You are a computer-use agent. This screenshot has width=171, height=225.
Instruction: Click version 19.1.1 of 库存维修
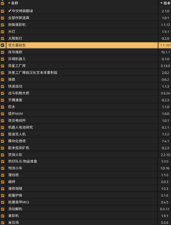click(x=166, y=52)
